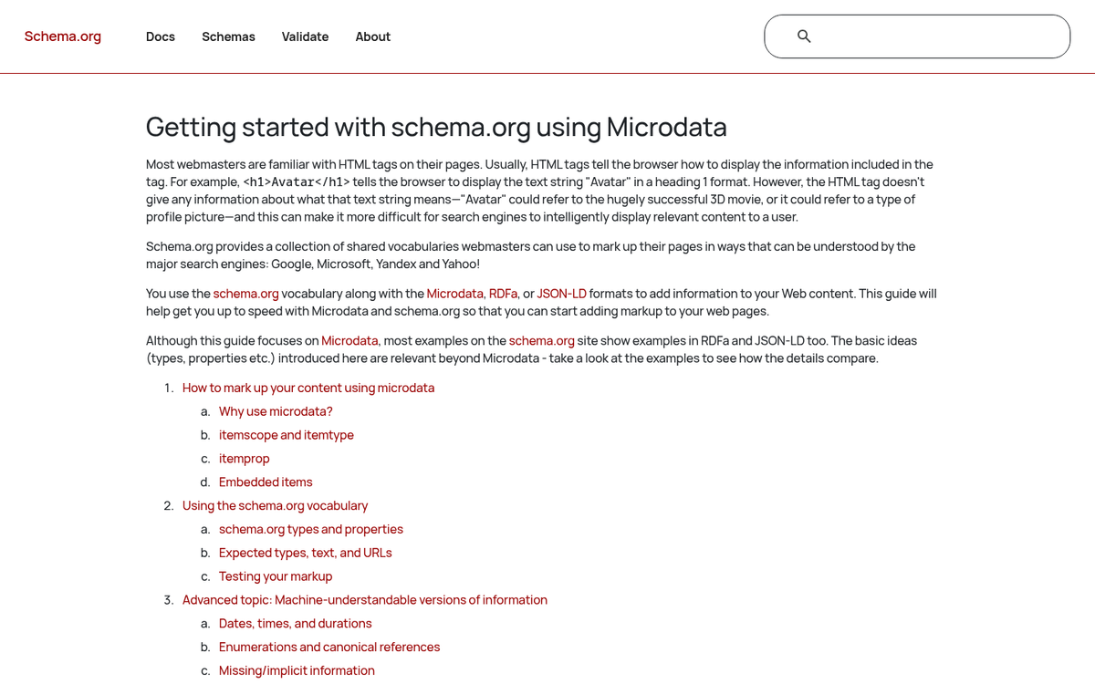
Task: Jump to "Expected types, text, and URLs"
Action: point(305,553)
